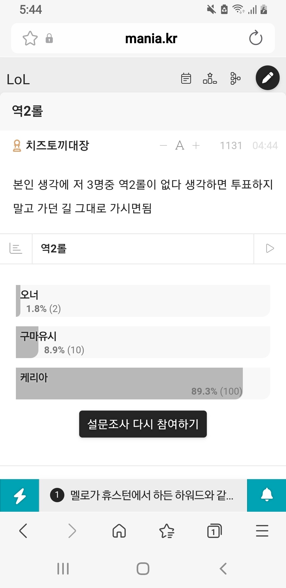Open the tournament bracket icon

(x=235, y=78)
